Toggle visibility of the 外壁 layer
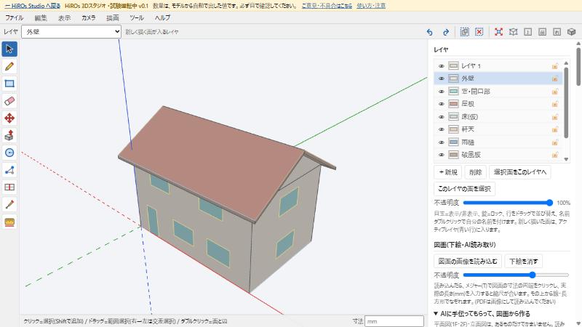Screen dimensions: 582x327 442,78
